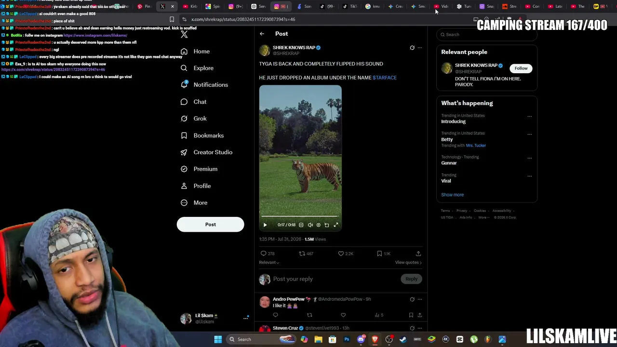Click the white Post button in the sidebar

pos(210,225)
